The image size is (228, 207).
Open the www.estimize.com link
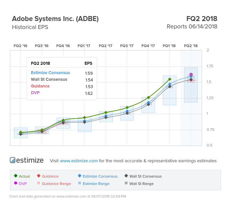[79, 161]
